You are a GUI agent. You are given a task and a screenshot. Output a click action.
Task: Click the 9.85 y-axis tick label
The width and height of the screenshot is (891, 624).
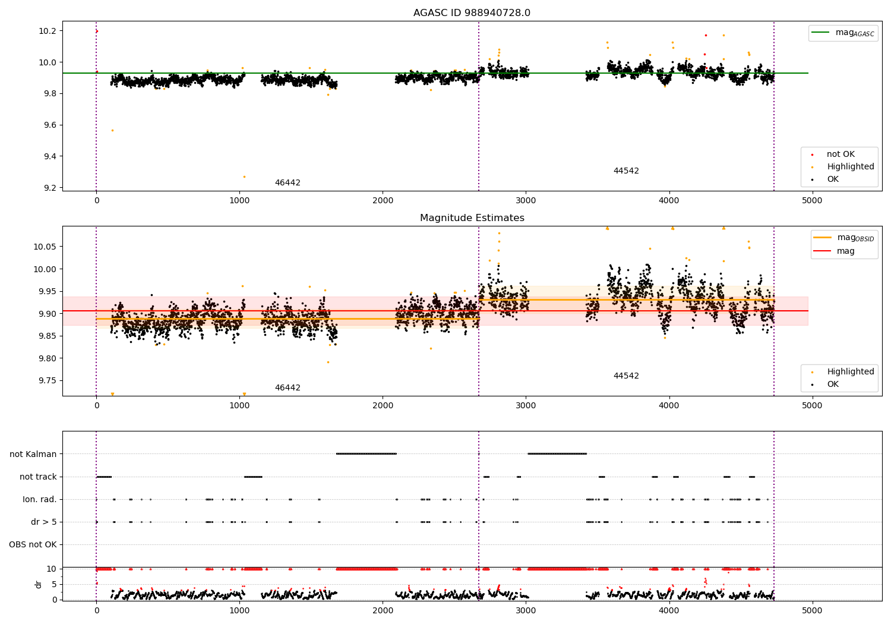(x=48, y=336)
